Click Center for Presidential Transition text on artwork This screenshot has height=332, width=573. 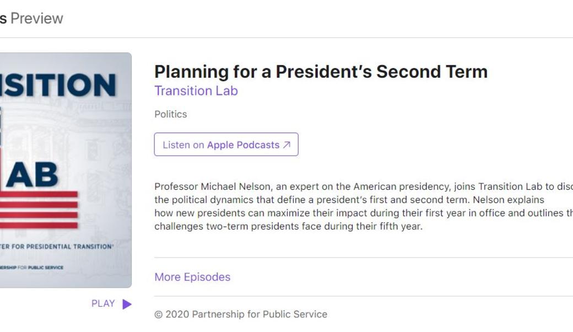click(x=55, y=247)
